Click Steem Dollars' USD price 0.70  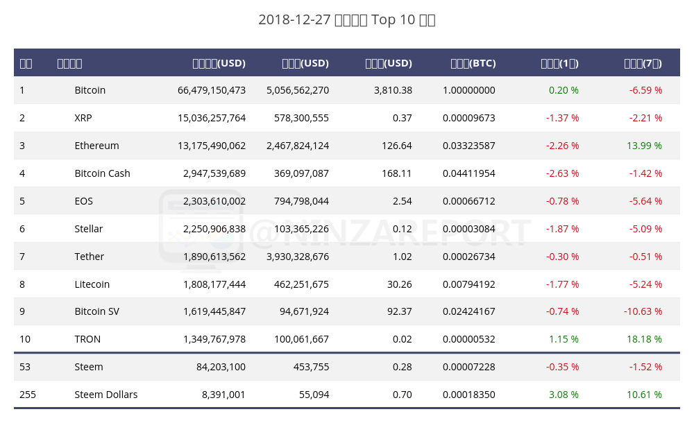click(x=403, y=395)
